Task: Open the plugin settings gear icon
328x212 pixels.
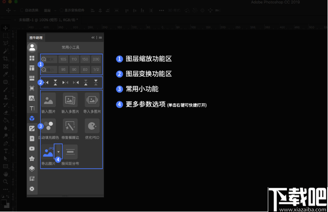Action: [32, 189]
